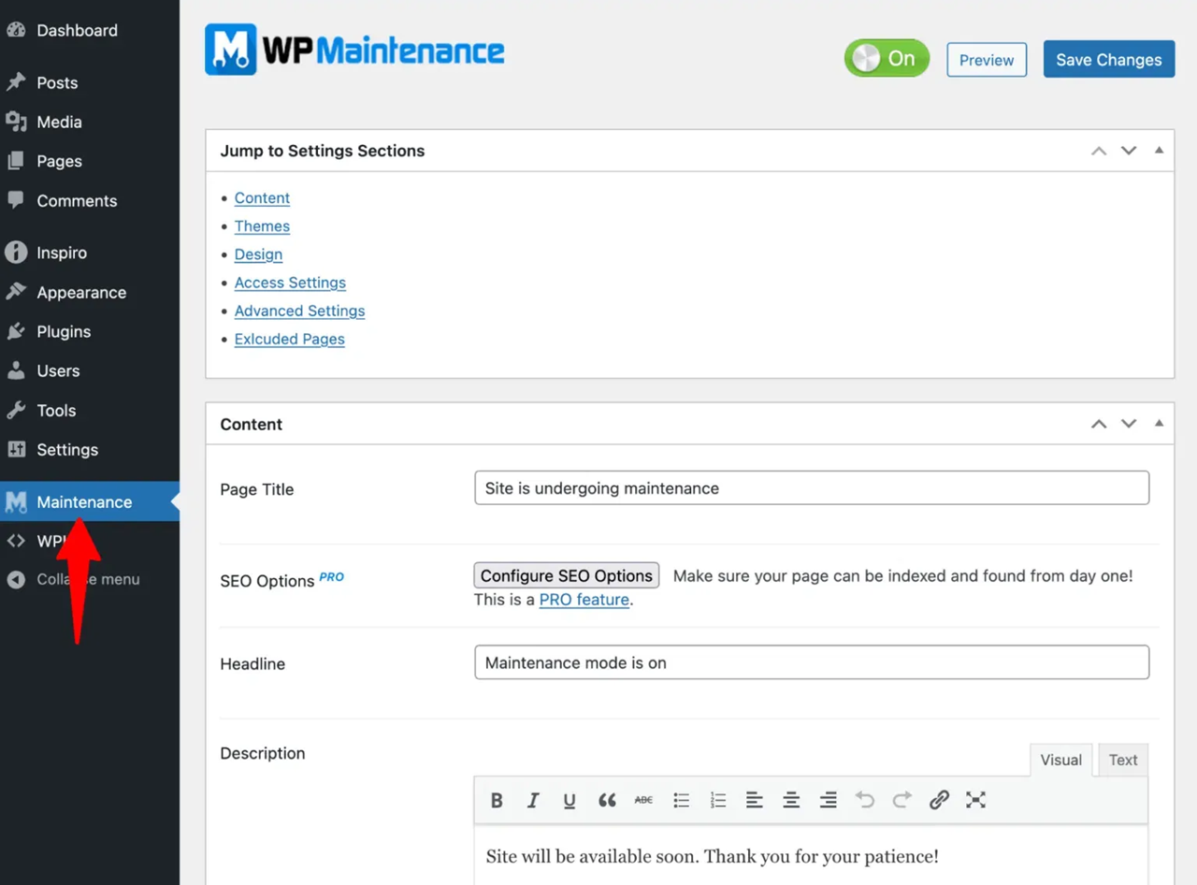The image size is (1197, 885).
Task: Click the insert link icon
Action: (x=939, y=800)
